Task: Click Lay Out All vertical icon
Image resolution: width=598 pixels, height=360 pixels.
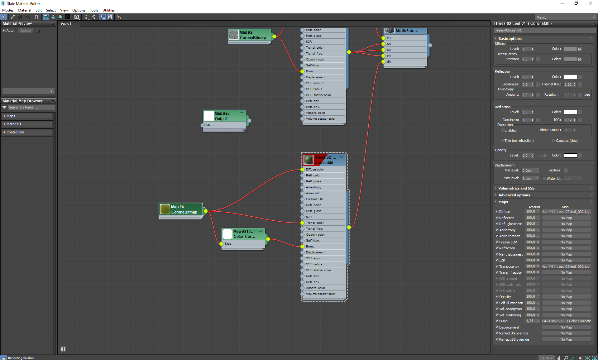Action: point(87,17)
